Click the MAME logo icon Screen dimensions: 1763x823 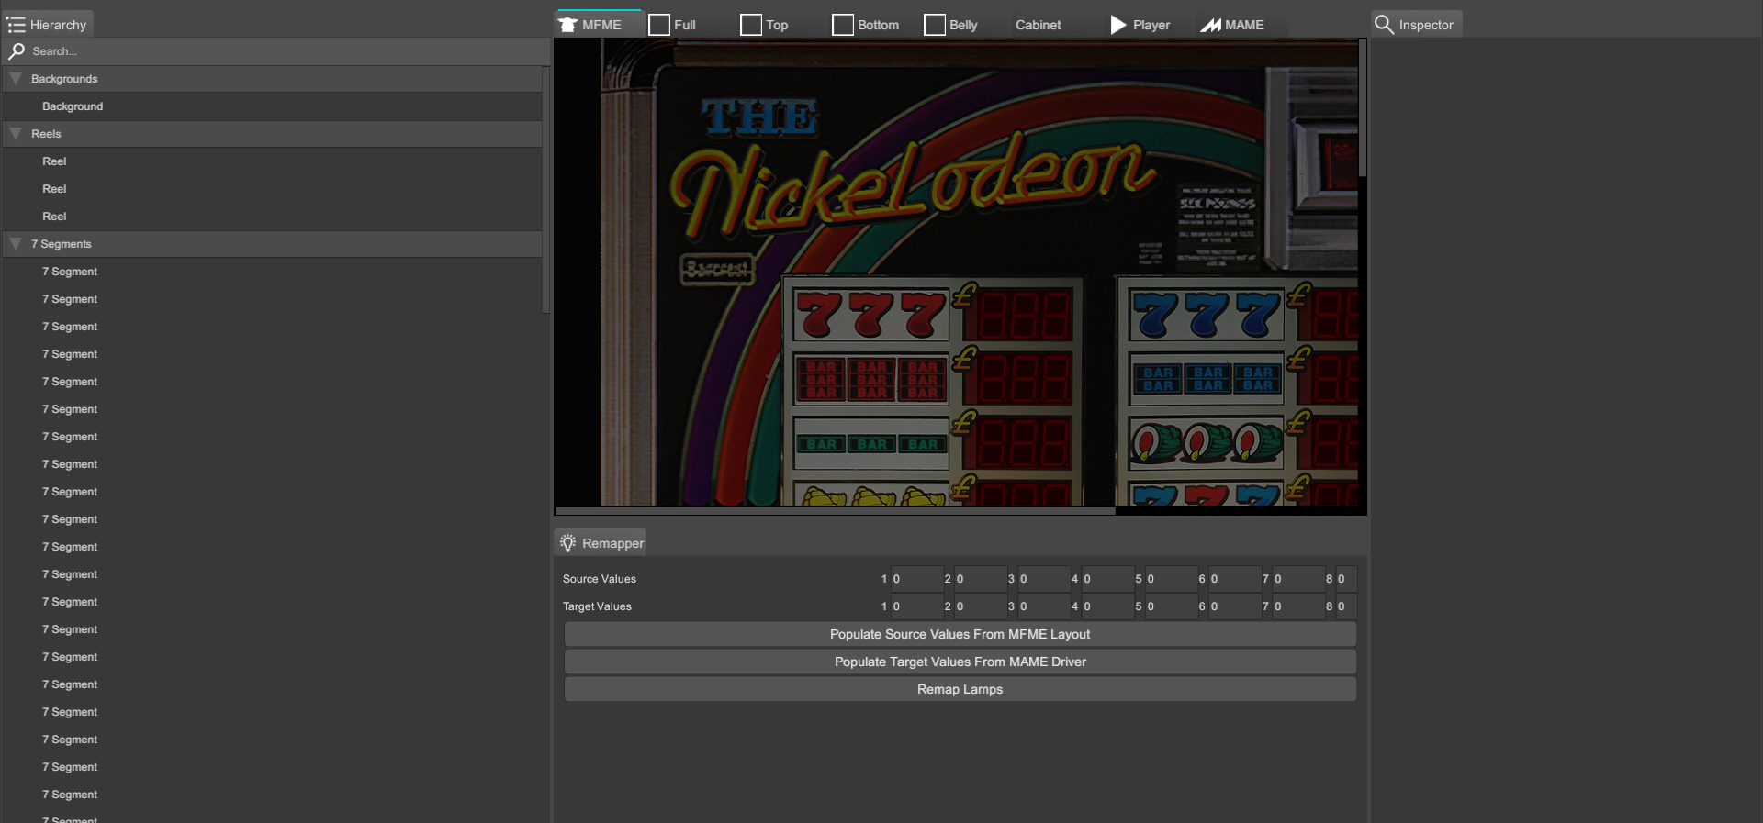click(1211, 25)
